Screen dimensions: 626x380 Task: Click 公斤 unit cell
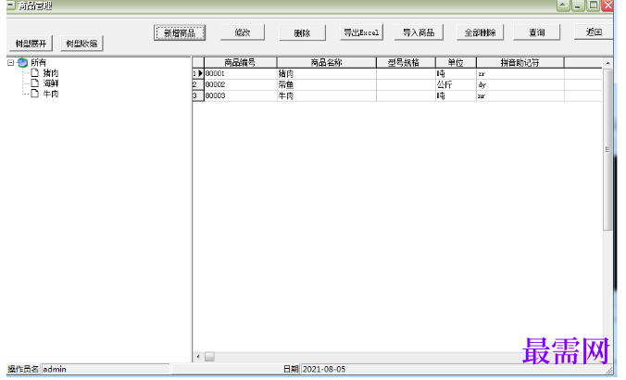point(456,84)
